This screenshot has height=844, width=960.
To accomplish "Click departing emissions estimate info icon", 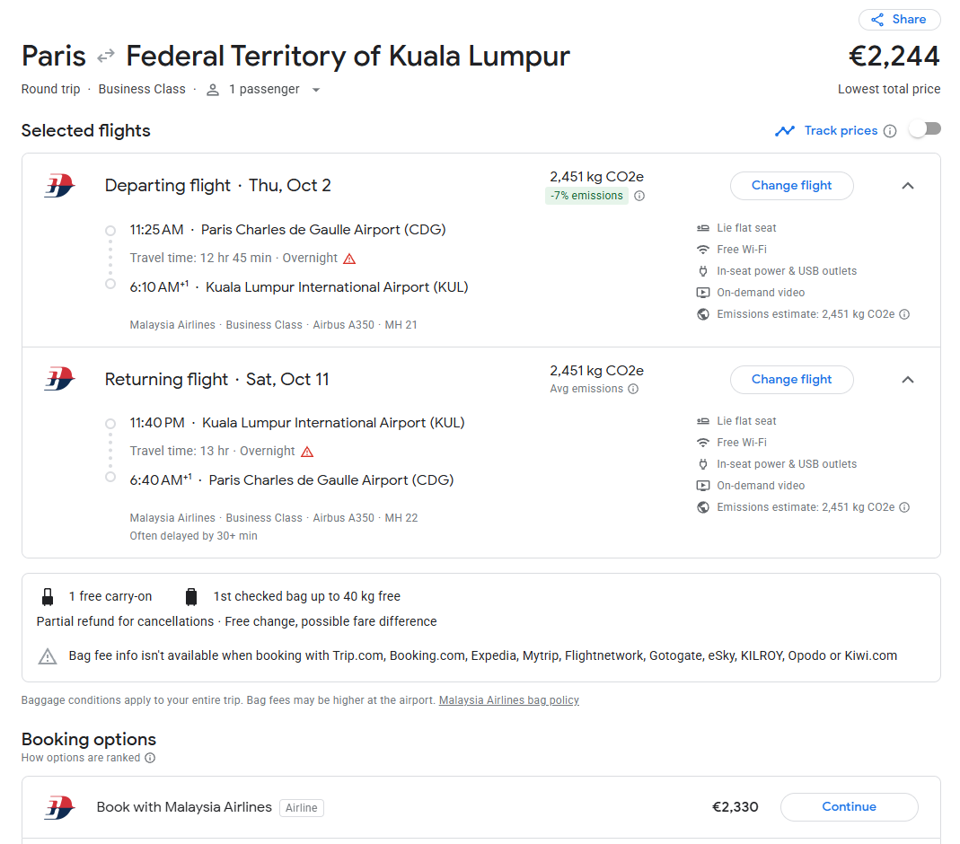I will click(x=904, y=315).
